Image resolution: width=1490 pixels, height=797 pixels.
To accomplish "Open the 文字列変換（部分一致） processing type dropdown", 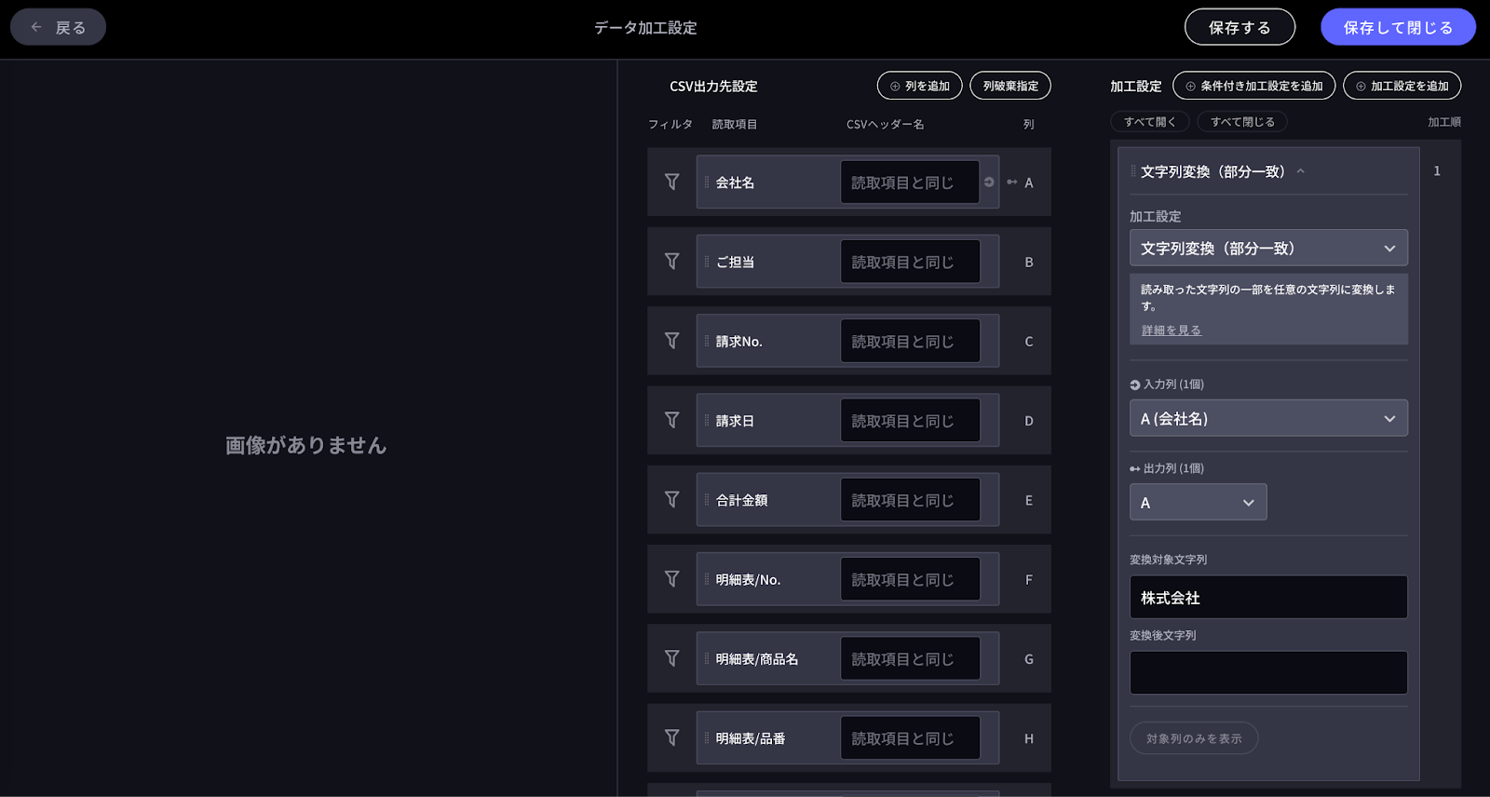I will 1267,249.
